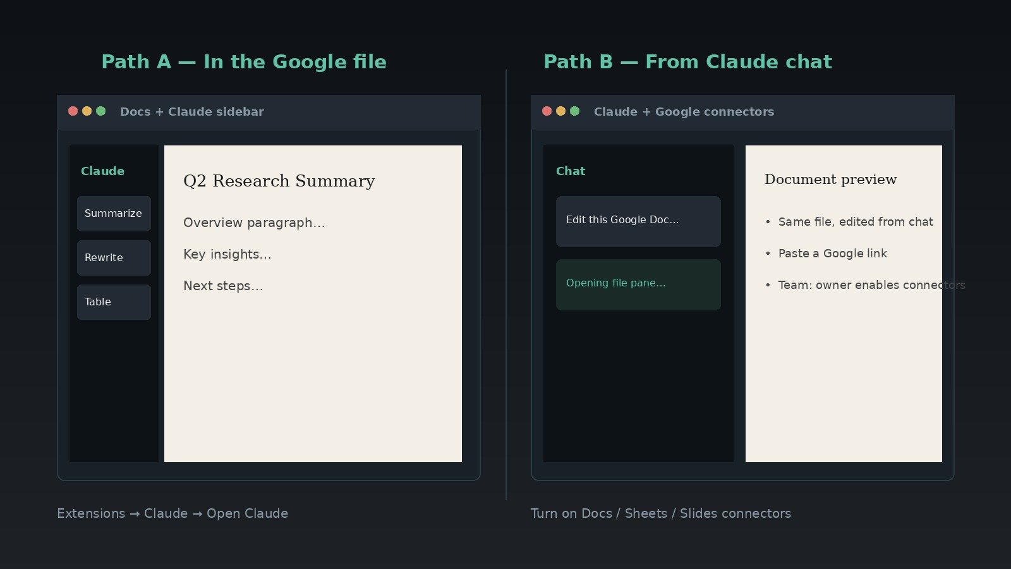The height and width of the screenshot is (569, 1011).
Task: Click the Table button in Claude sidebar
Action: (114, 302)
